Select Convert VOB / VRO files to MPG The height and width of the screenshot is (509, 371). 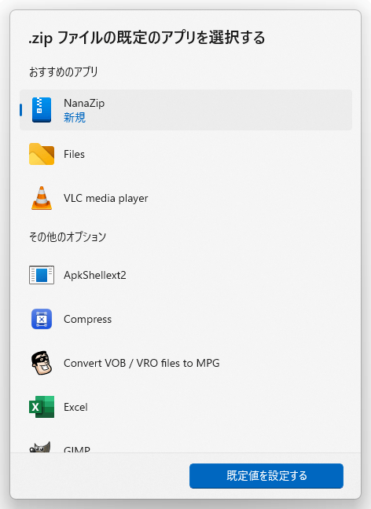click(x=185, y=363)
